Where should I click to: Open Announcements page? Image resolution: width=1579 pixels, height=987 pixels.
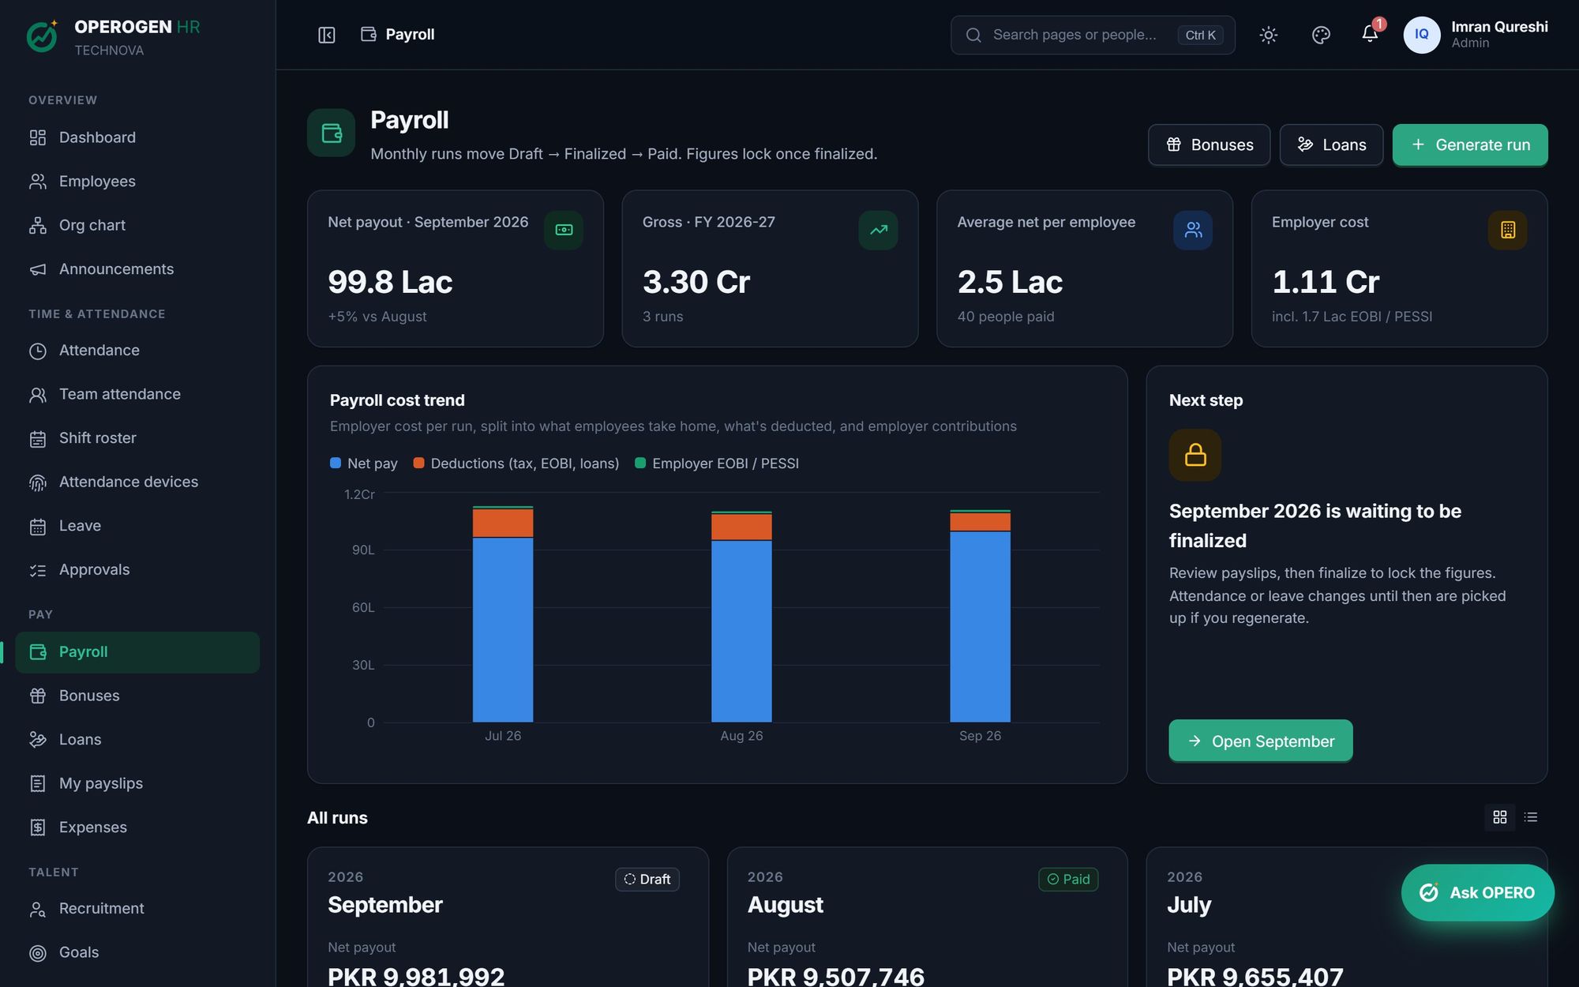click(x=137, y=269)
